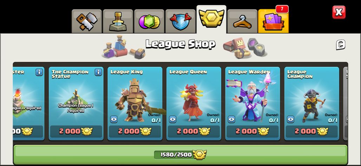Image resolution: width=361 pixels, height=166 pixels.
Task: Preview League Champion skin with eye icon
Action: (x=290, y=119)
